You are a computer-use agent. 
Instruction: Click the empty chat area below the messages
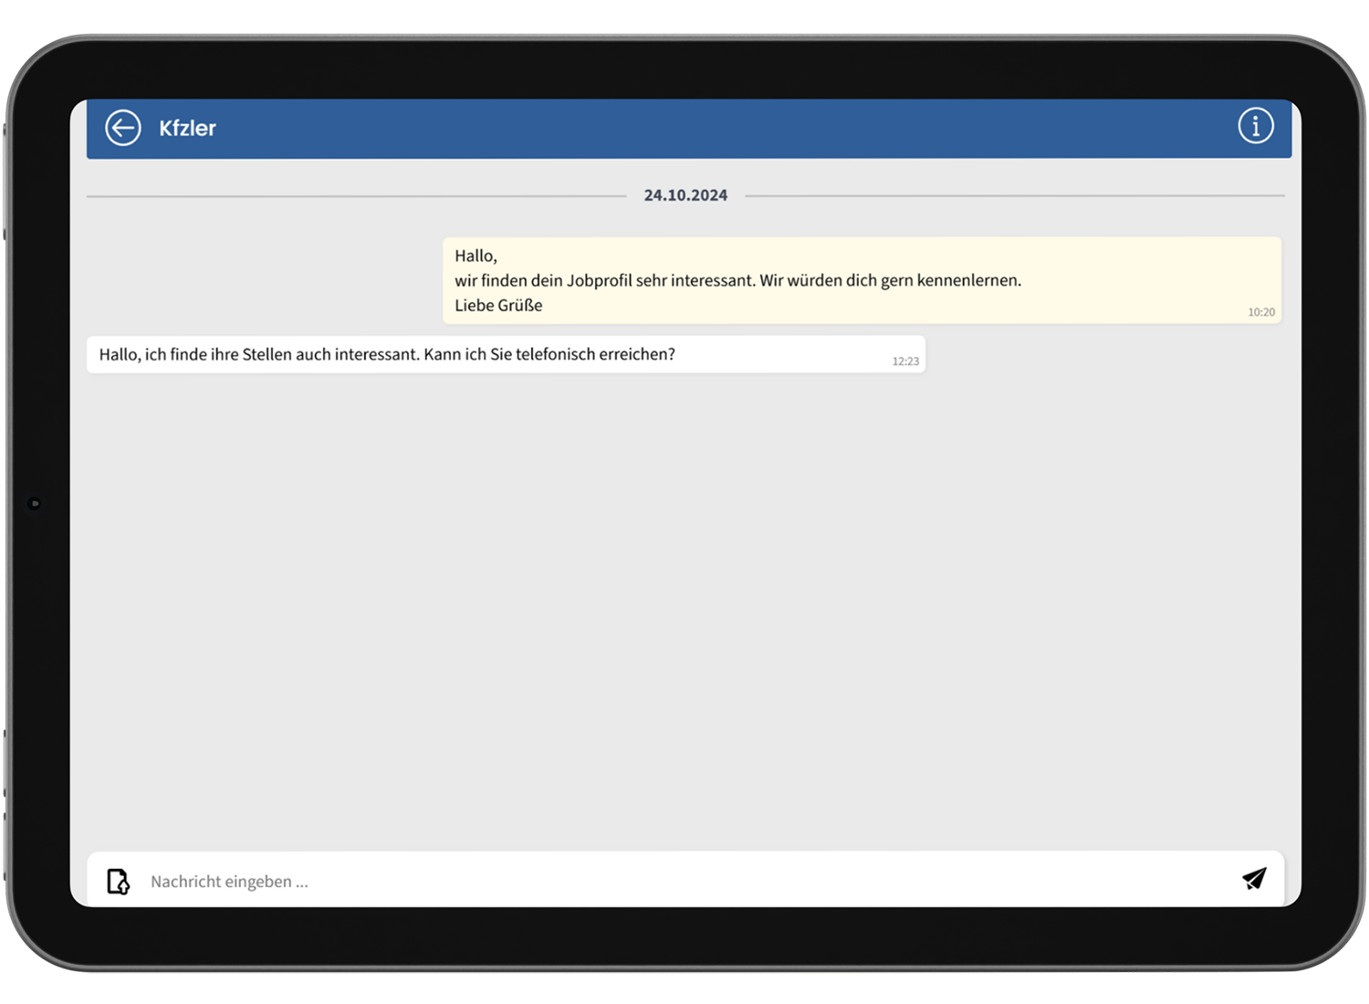684,602
